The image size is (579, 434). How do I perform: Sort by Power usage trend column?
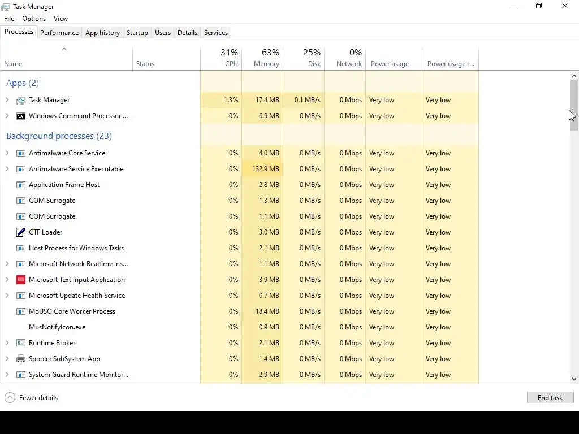[x=451, y=59]
